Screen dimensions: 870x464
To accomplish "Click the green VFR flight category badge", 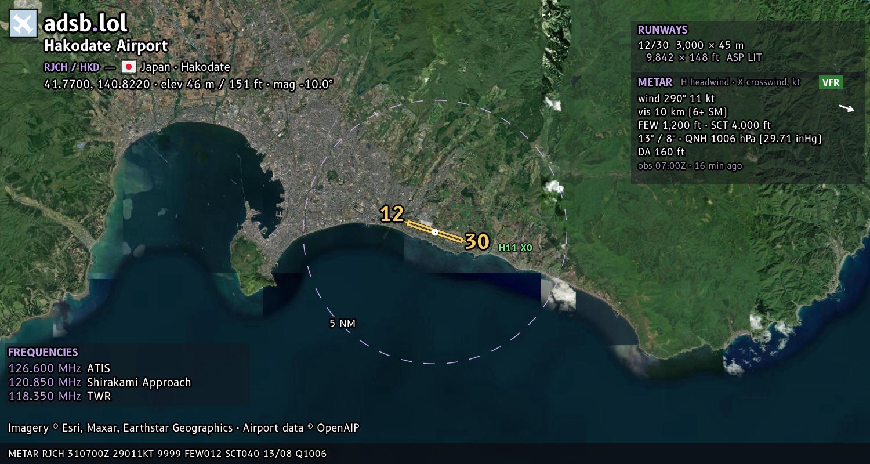I will pyautogui.click(x=831, y=82).
